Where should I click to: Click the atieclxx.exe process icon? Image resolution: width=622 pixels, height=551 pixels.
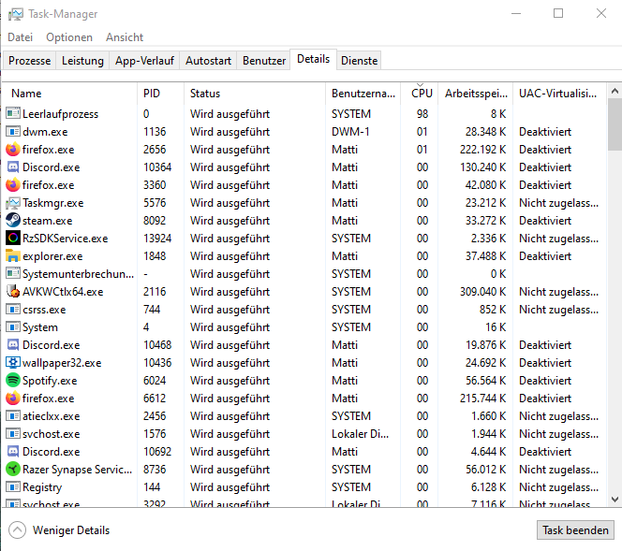pos(13,416)
